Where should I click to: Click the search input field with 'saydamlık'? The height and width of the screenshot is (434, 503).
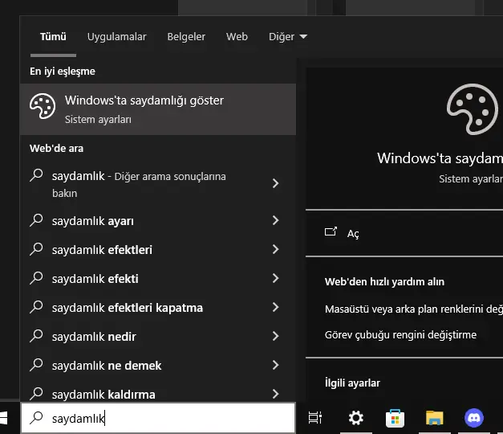[x=158, y=418]
